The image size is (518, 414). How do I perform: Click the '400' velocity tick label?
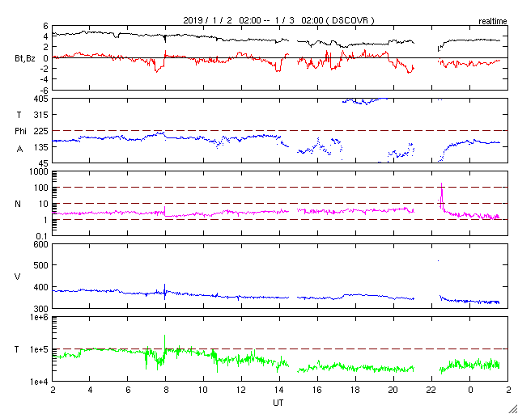point(41,287)
